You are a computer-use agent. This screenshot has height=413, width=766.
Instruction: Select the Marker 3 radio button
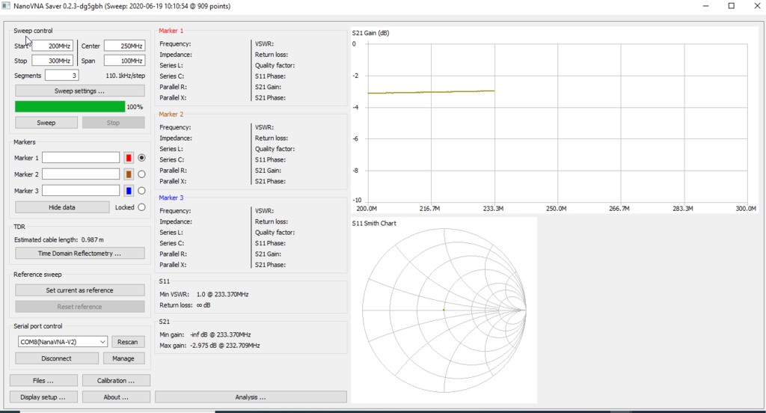coord(141,191)
